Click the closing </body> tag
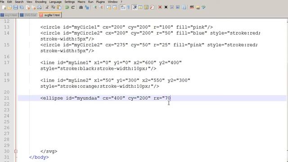Image resolution: width=288 pixels, height=162 pixels. [x=39, y=157]
